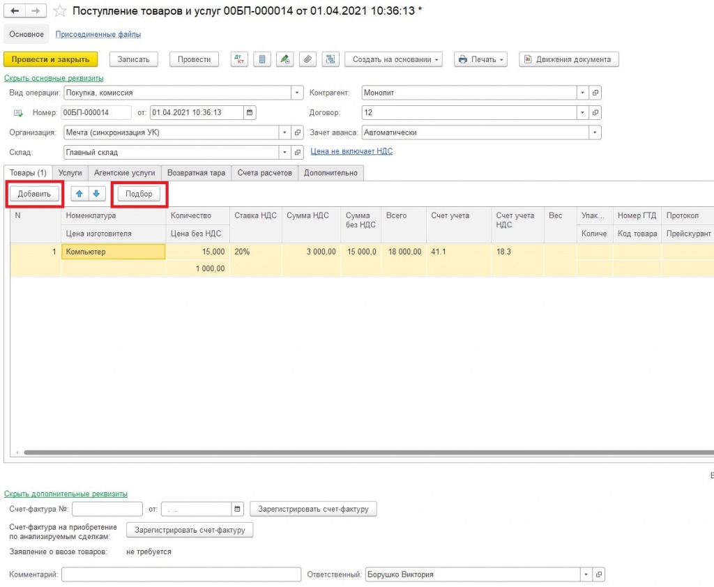The width and height of the screenshot is (714, 587).
Task: Open the Создать на основании dropdown
Action: pos(394,59)
